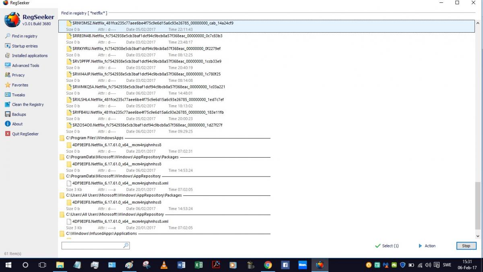
Task: Click the Quit RegSeeker red X icon
Action: tap(8, 134)
